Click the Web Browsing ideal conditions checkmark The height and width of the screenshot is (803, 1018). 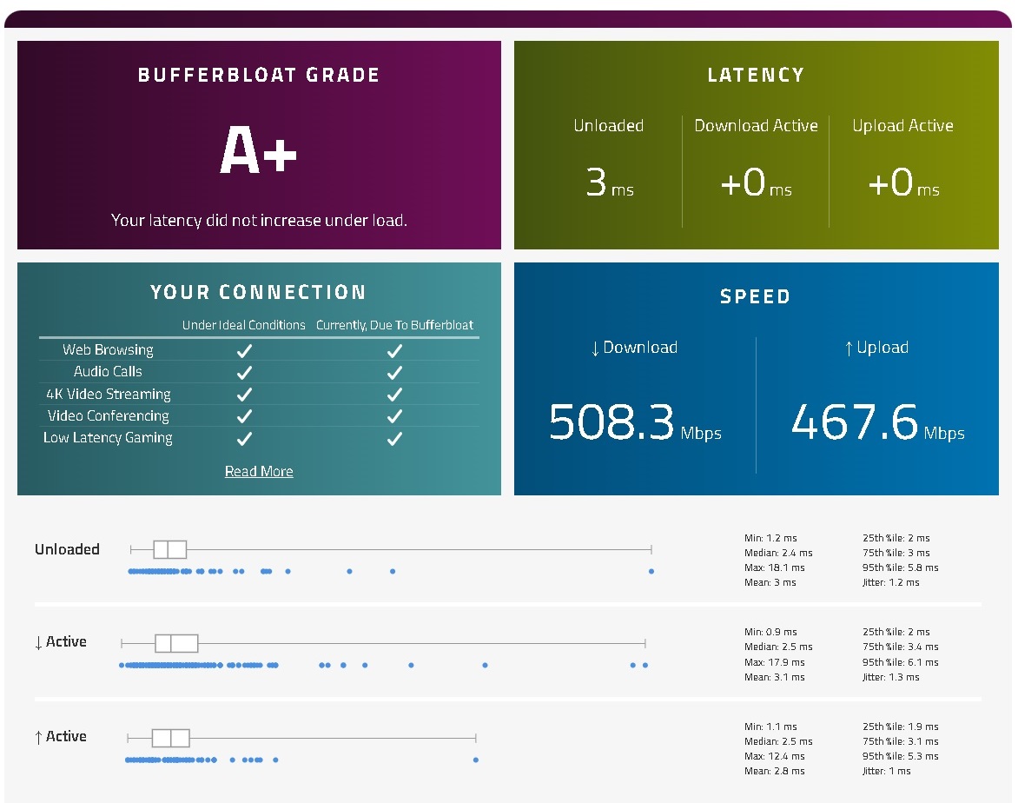click(244, 351)
